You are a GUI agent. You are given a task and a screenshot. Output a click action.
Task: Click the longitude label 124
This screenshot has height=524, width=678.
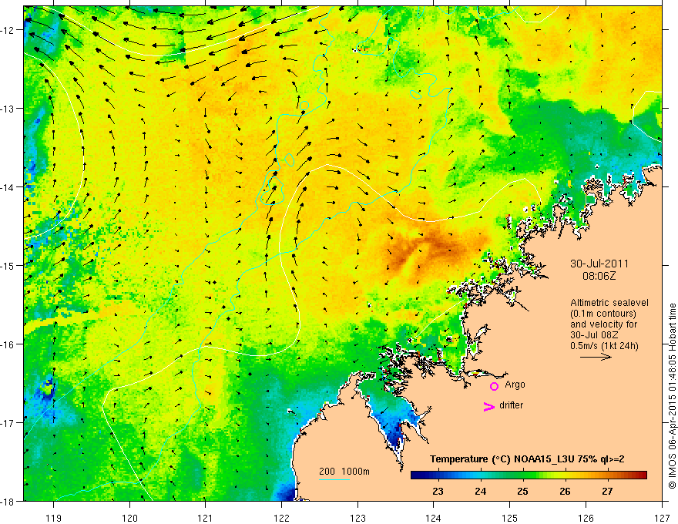tap(434, 518)
